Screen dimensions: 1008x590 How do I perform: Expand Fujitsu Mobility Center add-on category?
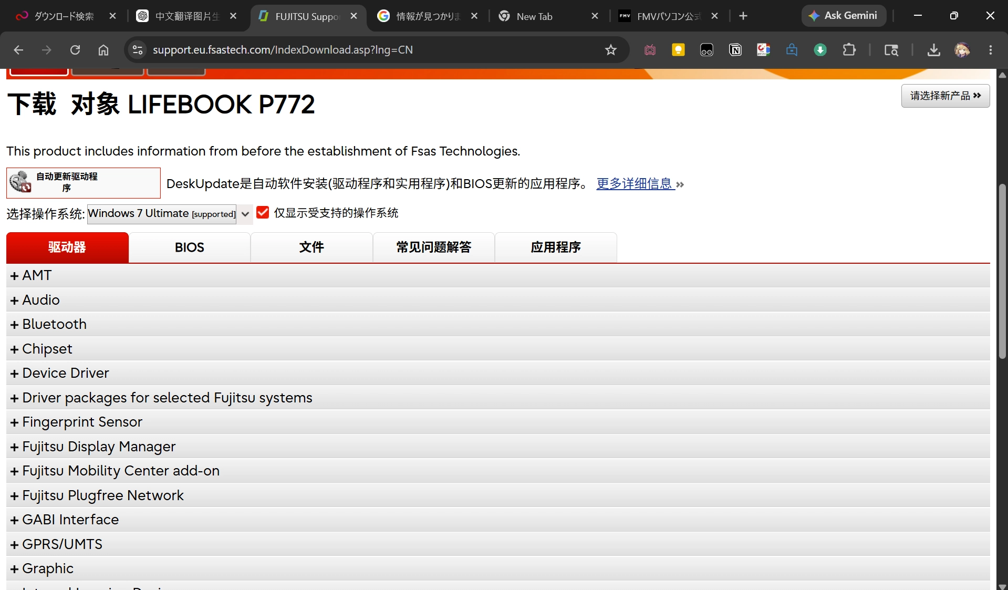[498, 471]
